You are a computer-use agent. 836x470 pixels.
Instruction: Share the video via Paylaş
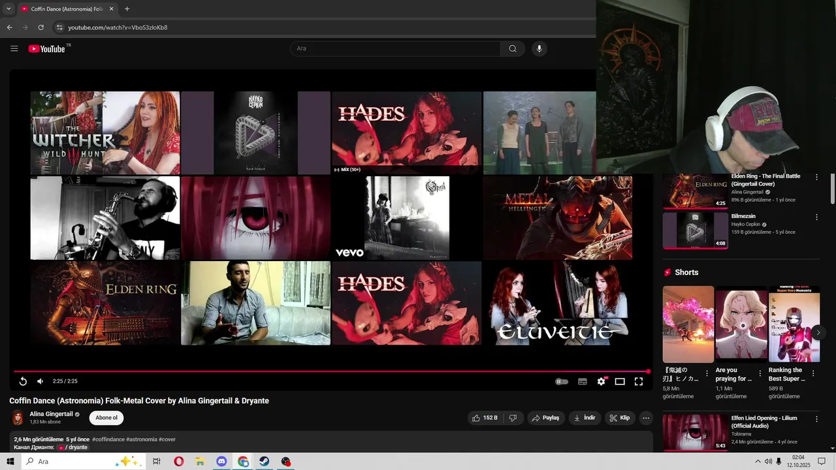point(545,418)
